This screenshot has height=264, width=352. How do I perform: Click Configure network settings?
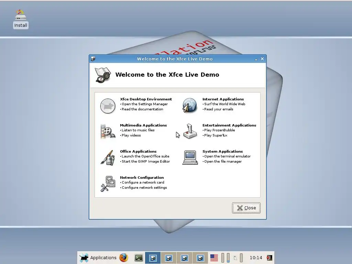pos(144,188)
